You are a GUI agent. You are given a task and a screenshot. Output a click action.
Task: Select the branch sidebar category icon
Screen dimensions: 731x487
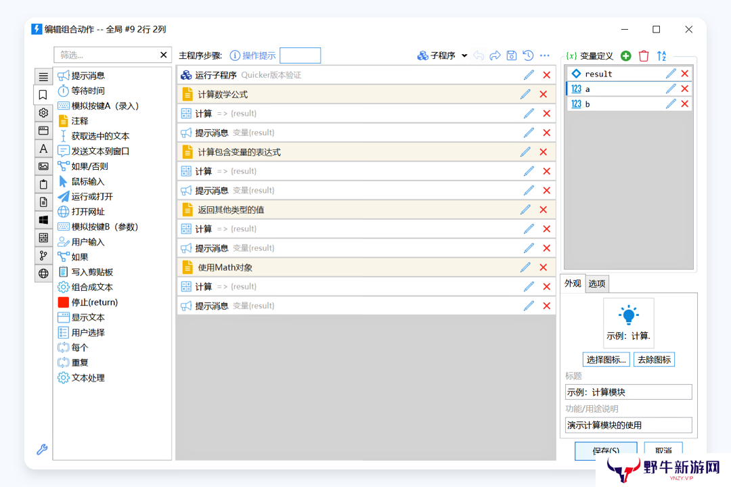tap(43, 256)
